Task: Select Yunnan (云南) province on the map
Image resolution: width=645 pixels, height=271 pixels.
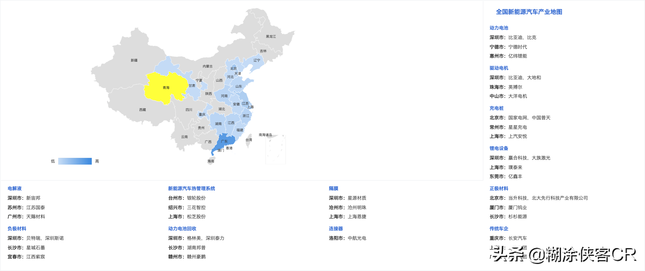Action: point(184,137)
